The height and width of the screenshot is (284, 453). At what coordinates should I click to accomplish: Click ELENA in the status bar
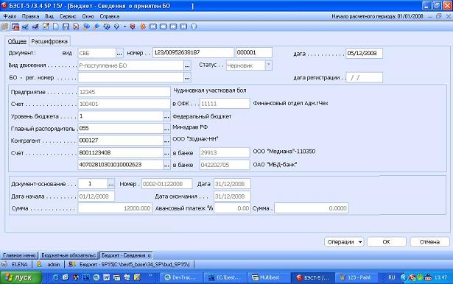click(20, 264)
